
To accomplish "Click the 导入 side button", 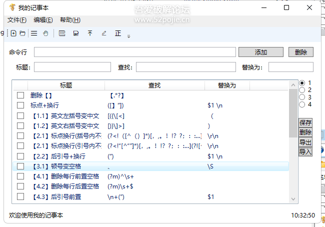I will tap(305, 151).
